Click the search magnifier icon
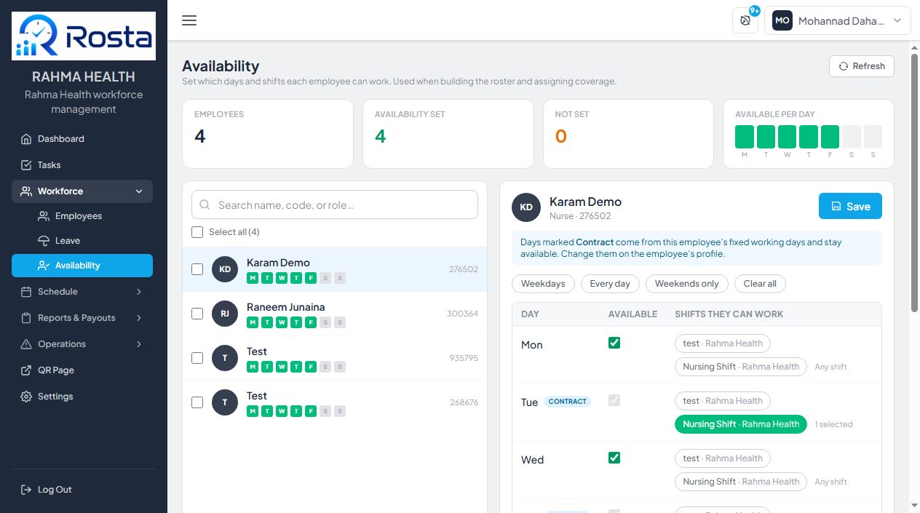 click(205, 205)
